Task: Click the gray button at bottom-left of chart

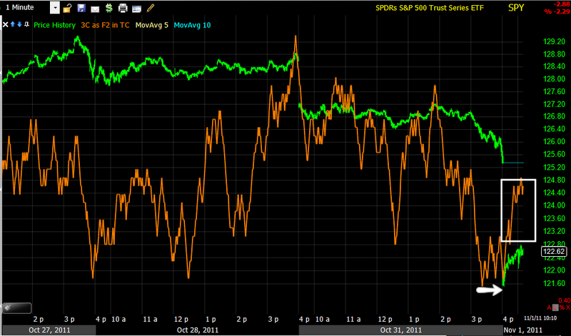Action: pyautogui.click(x=16, y=308)
